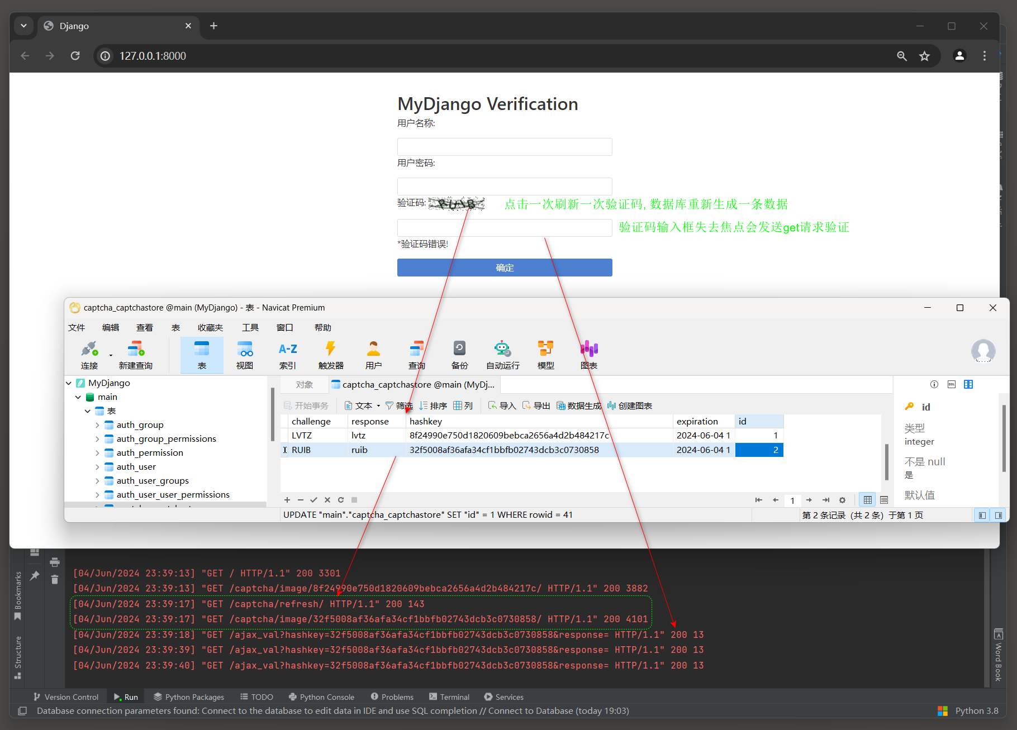Image resolution: width=1017 pixels, height=730 pixels.
Task: Apply changes with checkmark icon
Action: (x=314, y=500)
